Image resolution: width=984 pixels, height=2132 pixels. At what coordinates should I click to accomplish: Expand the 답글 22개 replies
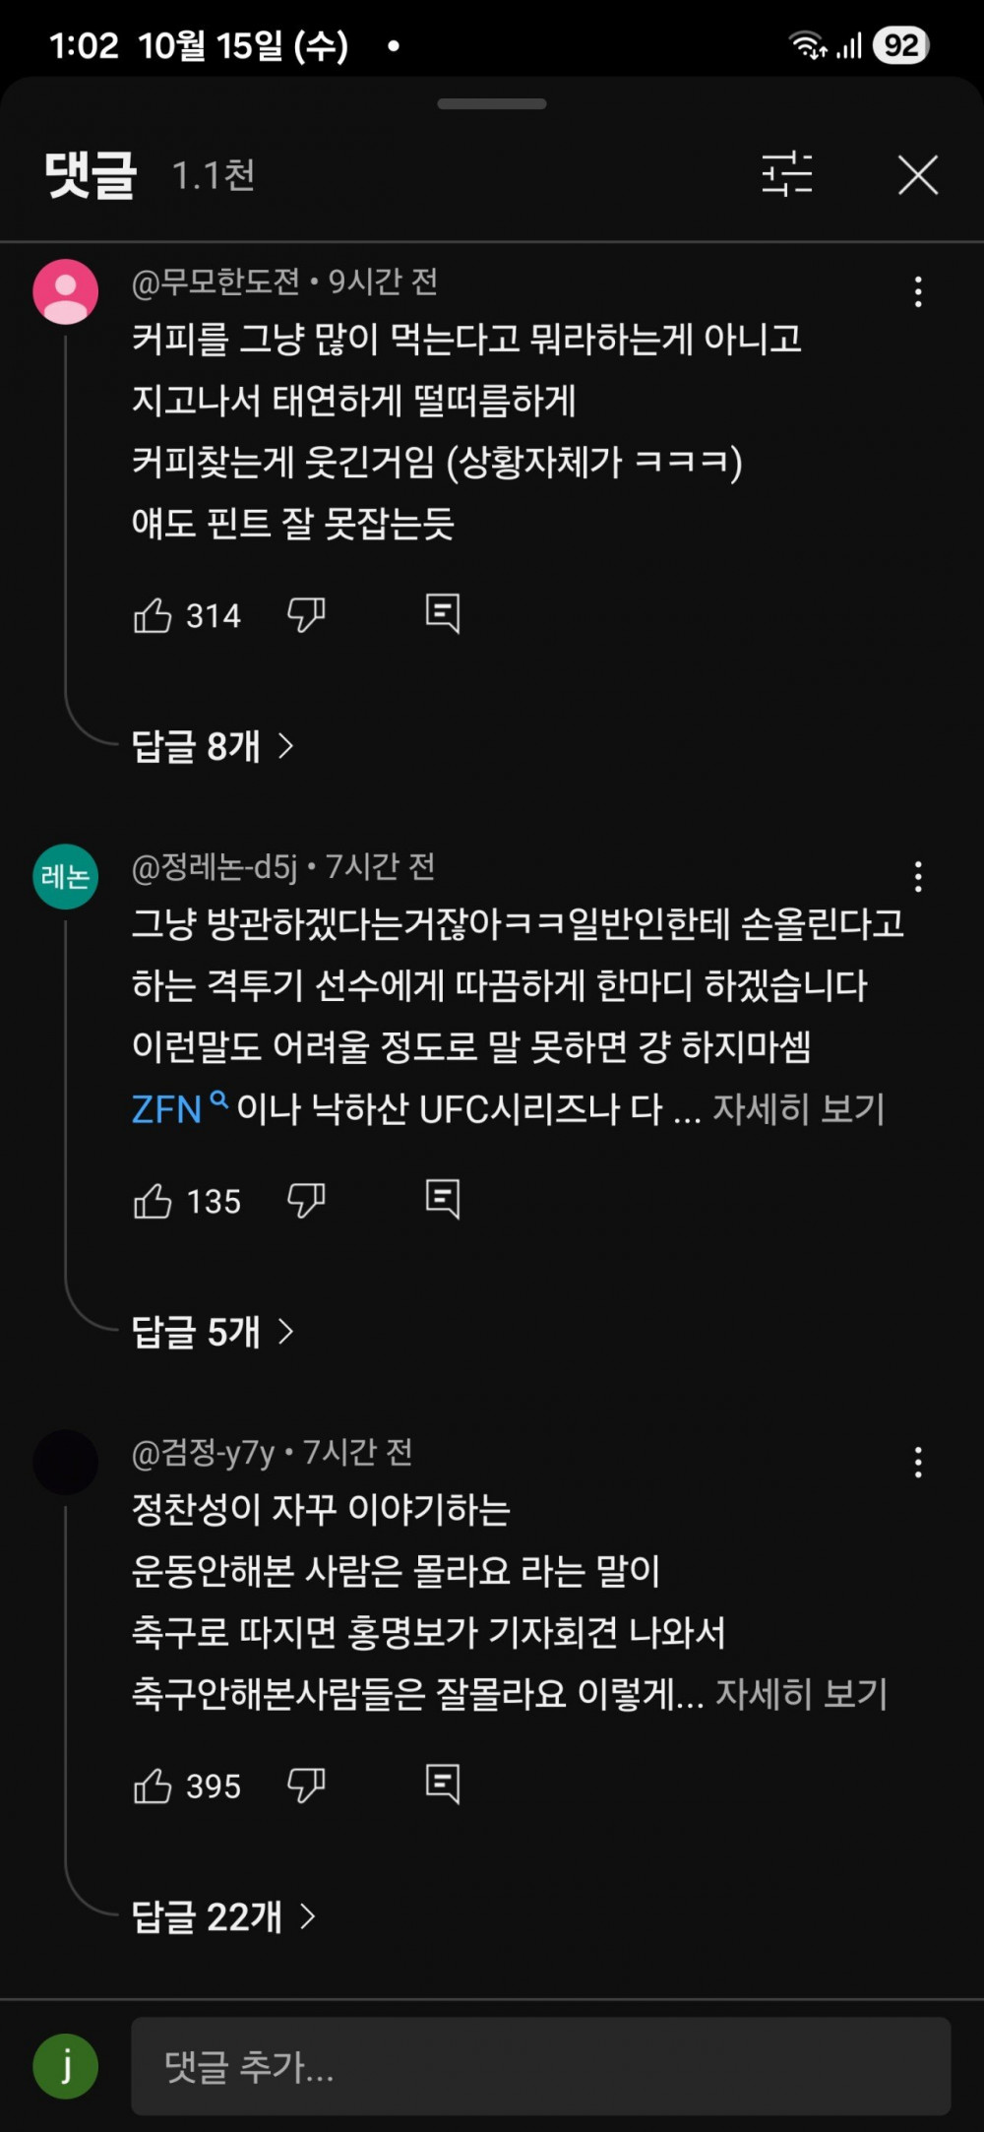point(223,1917)
